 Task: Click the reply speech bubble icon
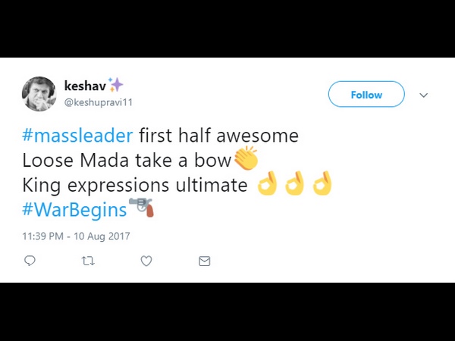tap(30, 261)
